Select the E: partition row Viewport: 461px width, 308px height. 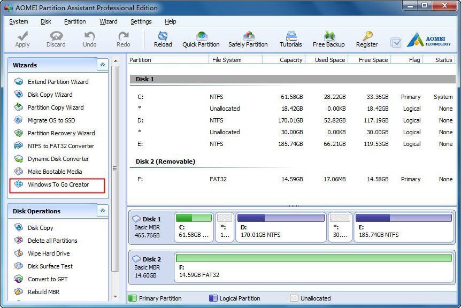tap(293, 144)
